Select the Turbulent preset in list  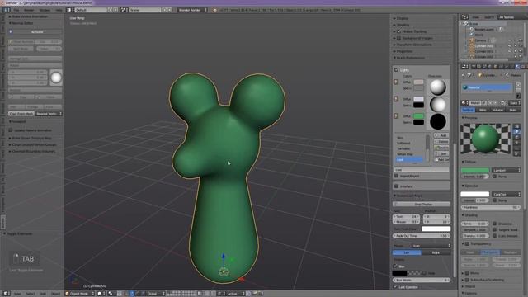[403, 148]
